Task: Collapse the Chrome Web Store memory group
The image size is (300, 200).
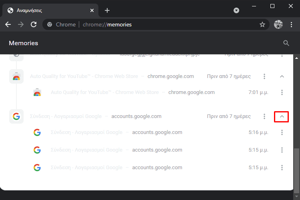Action: click(x=282, y=76)
